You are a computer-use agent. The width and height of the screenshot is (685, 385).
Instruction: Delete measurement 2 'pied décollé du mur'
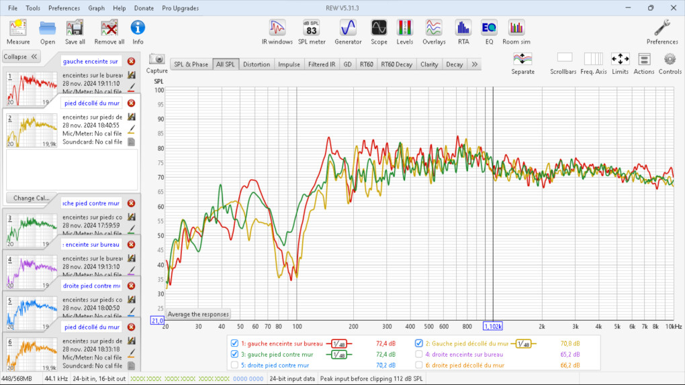pos(131,103)
